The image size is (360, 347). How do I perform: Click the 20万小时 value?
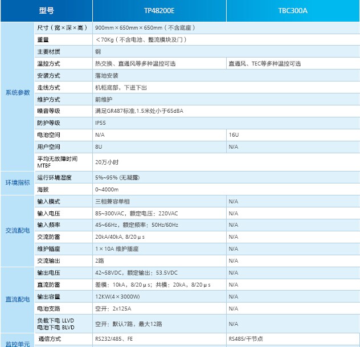click(x=107, y=162)
